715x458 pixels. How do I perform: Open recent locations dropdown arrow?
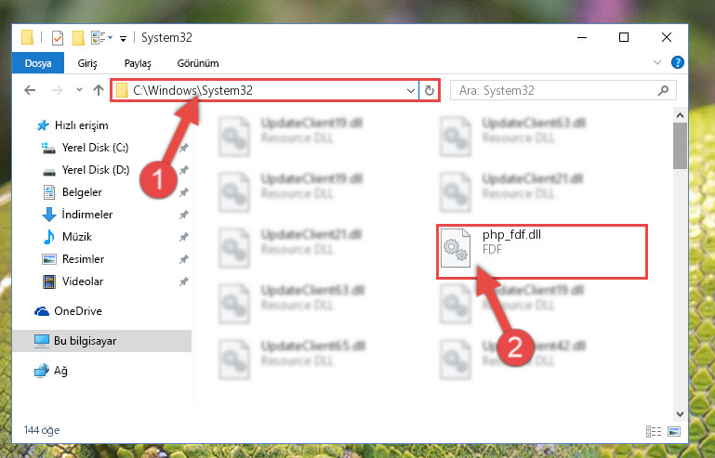79,90
